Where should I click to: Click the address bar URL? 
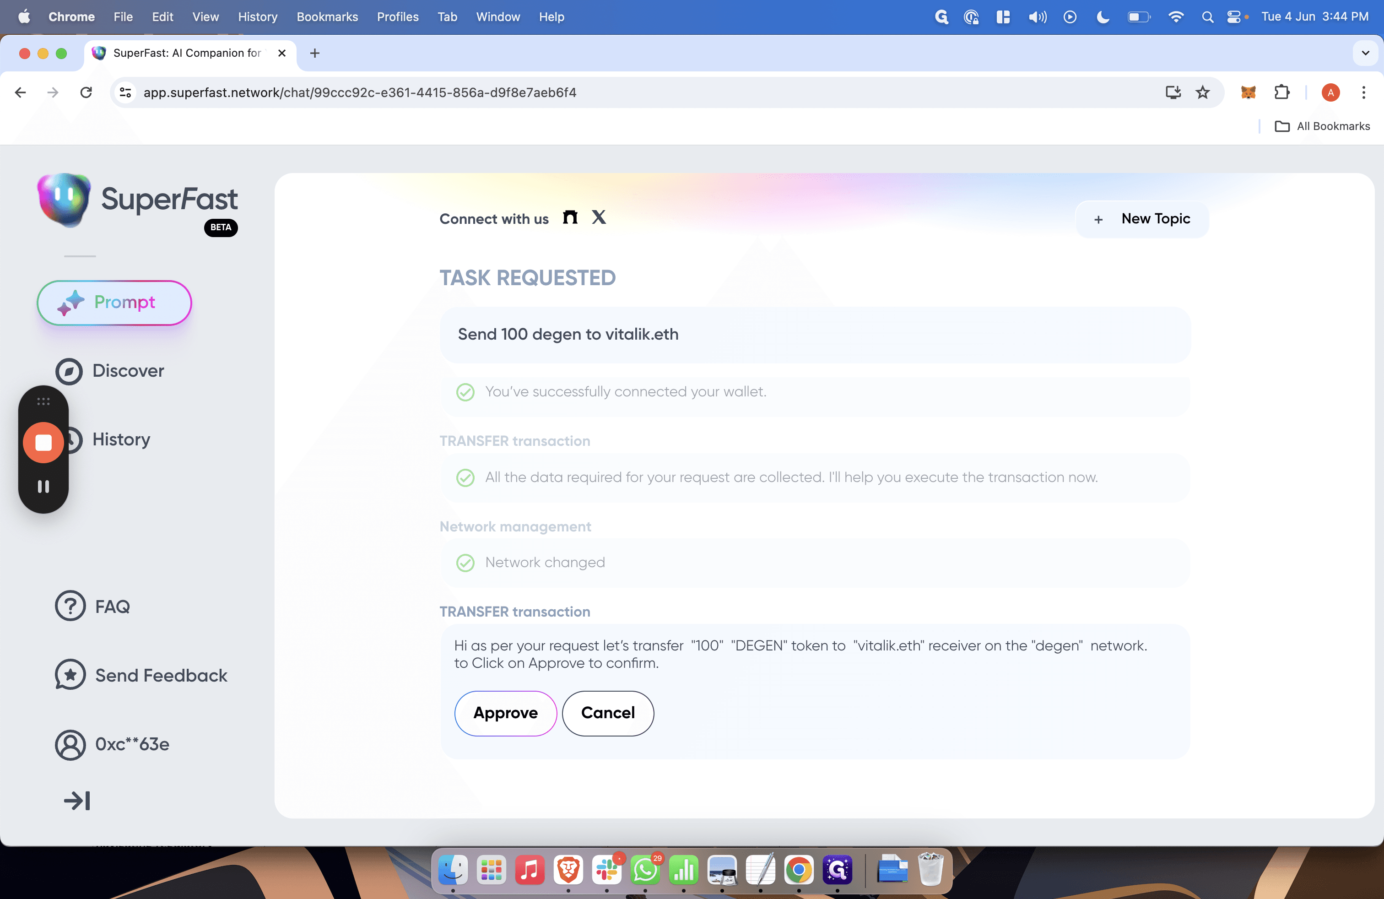359,92
